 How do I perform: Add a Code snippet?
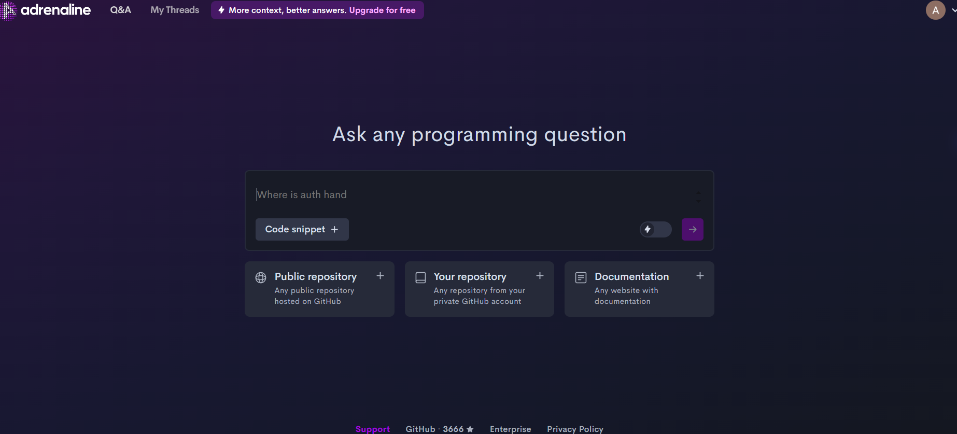(302, 229)
